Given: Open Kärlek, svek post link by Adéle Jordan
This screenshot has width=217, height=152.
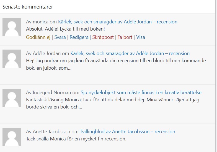Looking at the screenshot, I should (x=130, y=53).
